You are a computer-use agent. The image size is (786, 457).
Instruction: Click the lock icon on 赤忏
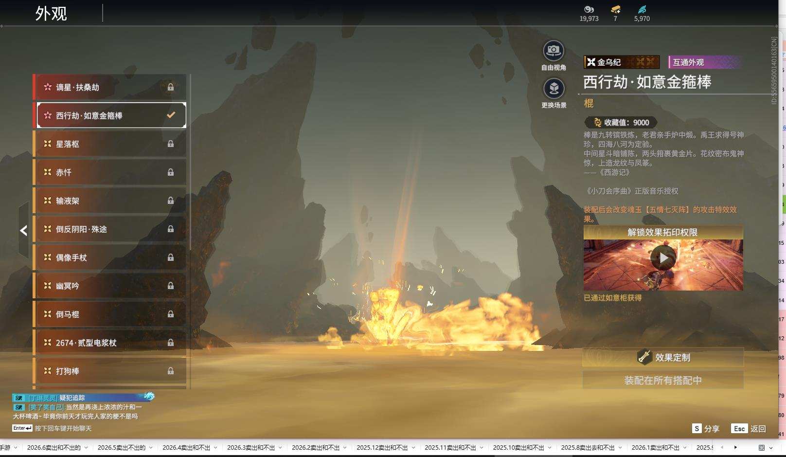(x=171, y=172)
